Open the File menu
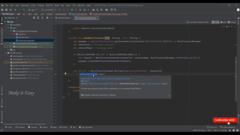240x135 pixels. (x=7, y=5)
